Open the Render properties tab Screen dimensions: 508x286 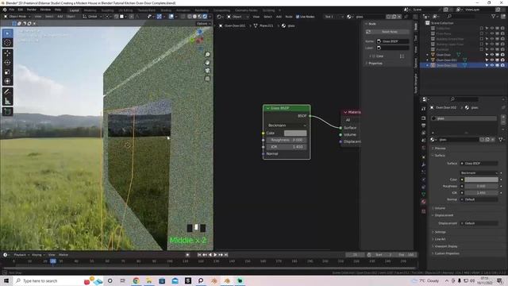pyautogui.click(x=423, y=118)
